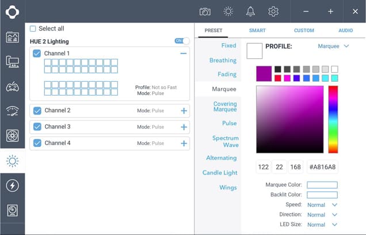Screen dimensions: 366x235
Task: Open the fan Cooling section in sidebar
Action: click(x=12, y=136)
